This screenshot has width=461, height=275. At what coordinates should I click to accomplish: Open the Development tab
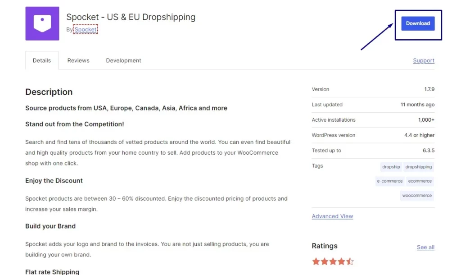123,60
